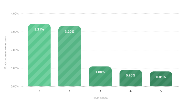Click the 4.00% y-axis tick label

15,14
